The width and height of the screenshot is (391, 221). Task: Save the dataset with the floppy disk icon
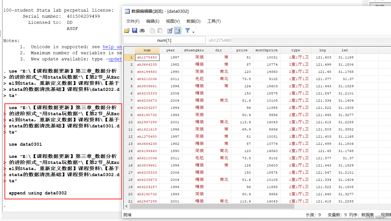coord(135,30)
